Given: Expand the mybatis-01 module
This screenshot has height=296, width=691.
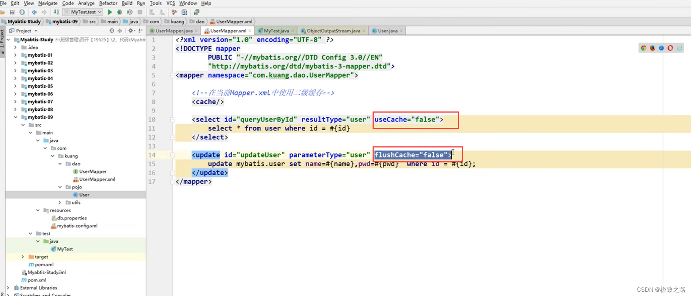Looking at the screenshot, I should (15, 55).
